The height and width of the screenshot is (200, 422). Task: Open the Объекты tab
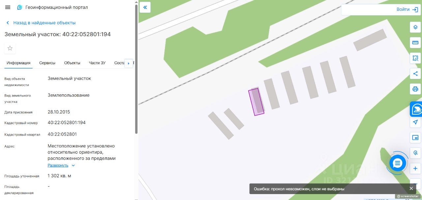click(72, 63)
